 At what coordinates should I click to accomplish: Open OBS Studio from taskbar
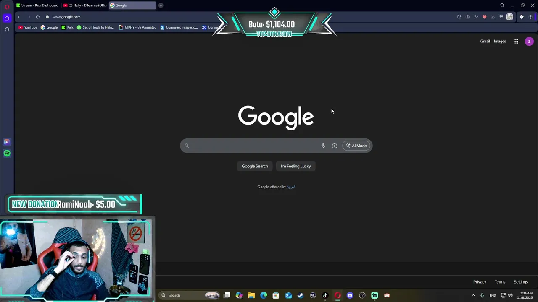coord(362,295)
